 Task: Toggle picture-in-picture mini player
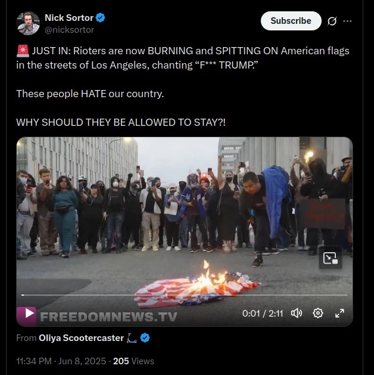point(331,258)
